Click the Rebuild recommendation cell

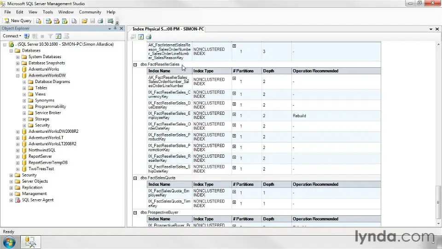336,116
